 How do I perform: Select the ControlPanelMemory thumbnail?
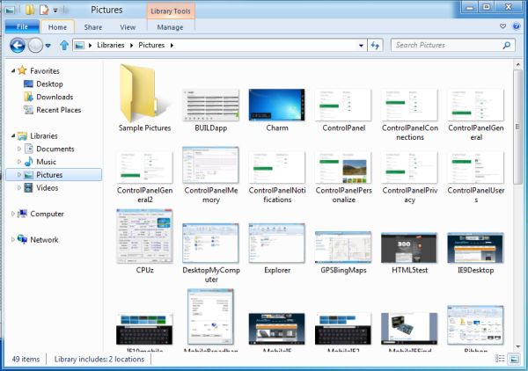click(x=211, y=164)
